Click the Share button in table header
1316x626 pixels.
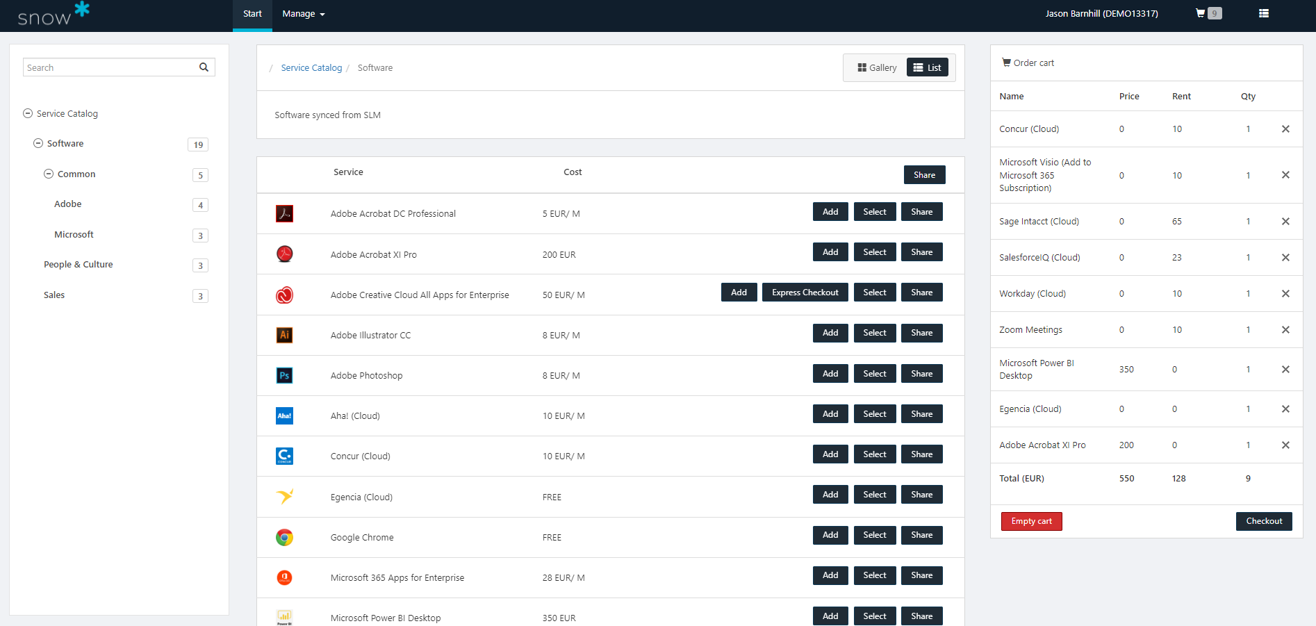point(925,175)
